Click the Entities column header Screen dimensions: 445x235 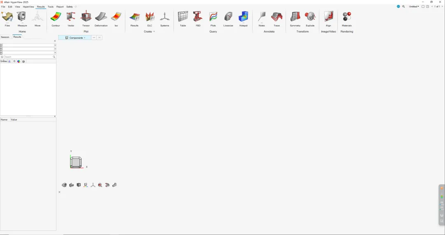(x=4, y=61)
